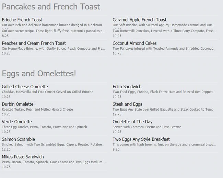
Task: Click the Salmon Scramble 12.25 price
Action: click(x=6, y=149)
